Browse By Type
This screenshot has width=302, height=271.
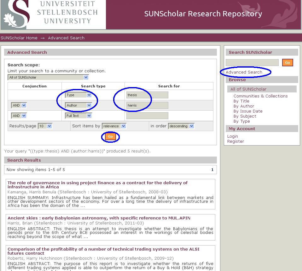[x=242, y=121]
